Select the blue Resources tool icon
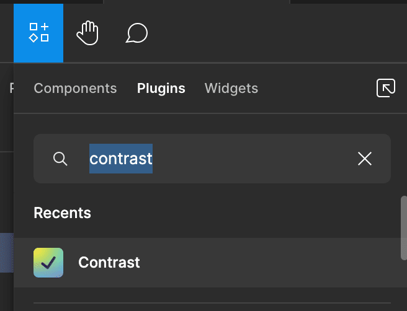 coord(38,33)
